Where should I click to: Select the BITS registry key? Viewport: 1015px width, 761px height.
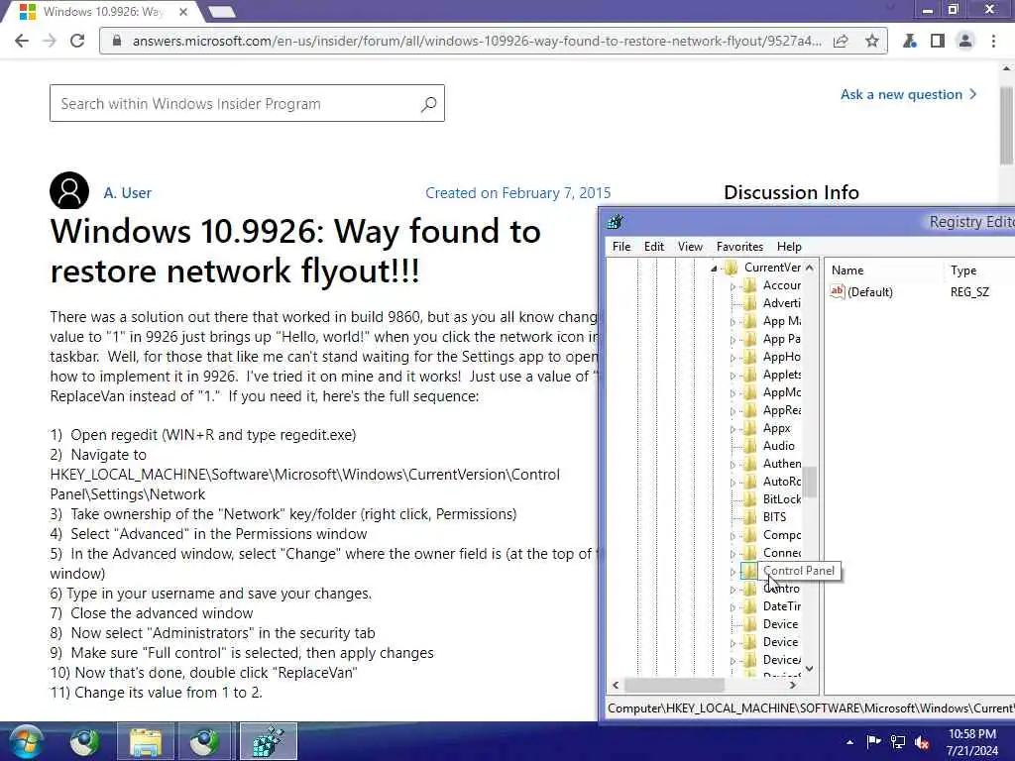point(774,517)
